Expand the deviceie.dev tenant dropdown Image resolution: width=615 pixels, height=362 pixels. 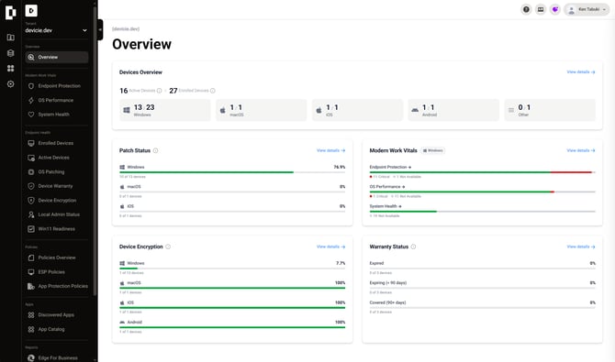point(56,30)
